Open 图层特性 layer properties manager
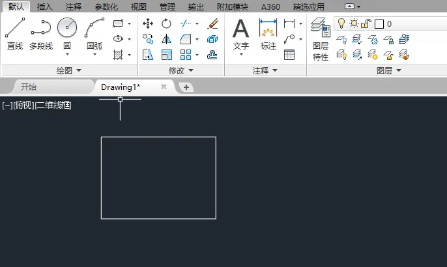 321,39
